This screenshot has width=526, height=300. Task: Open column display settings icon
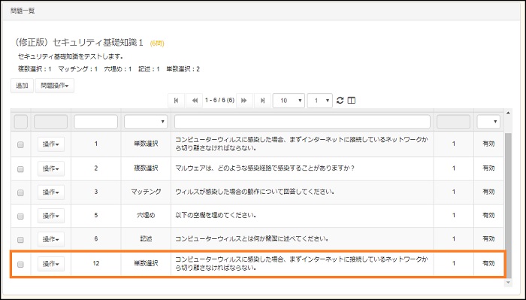click(351, 100)
